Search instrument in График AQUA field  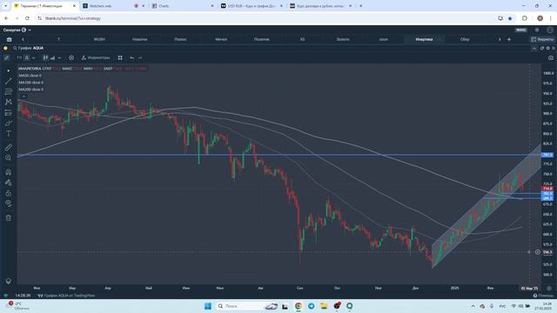pos(29,48)
